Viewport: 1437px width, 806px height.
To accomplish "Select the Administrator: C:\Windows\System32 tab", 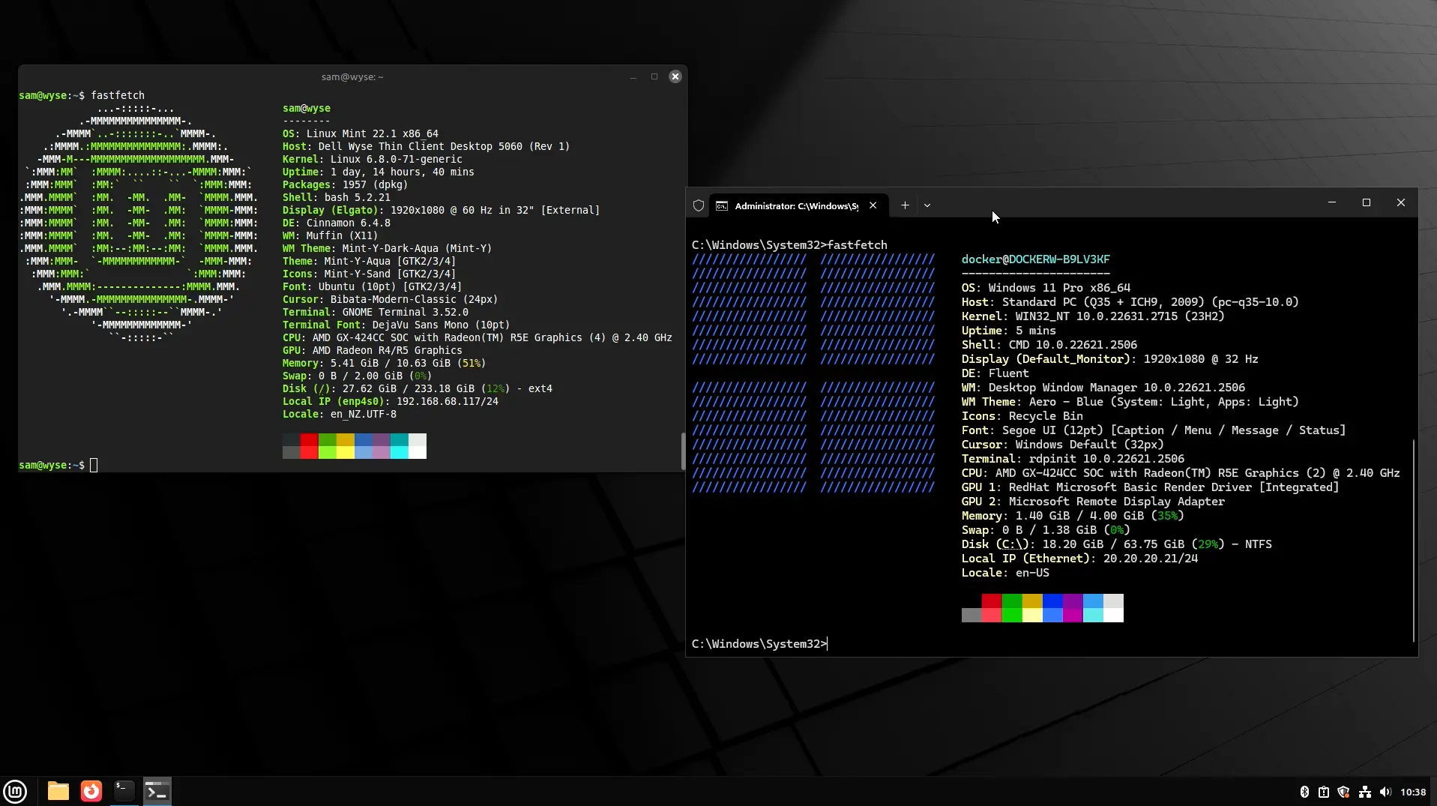I will pos(795,205).
